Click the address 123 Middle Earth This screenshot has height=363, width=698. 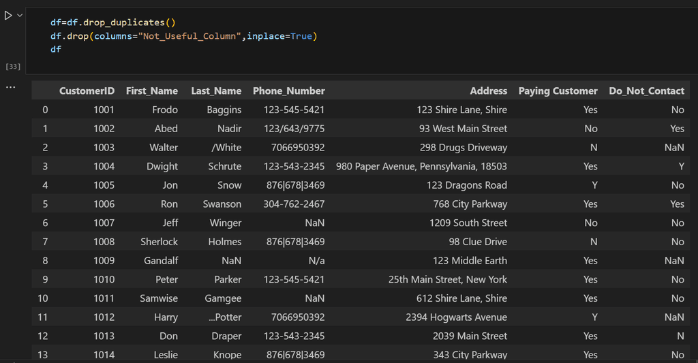(470, 261)
